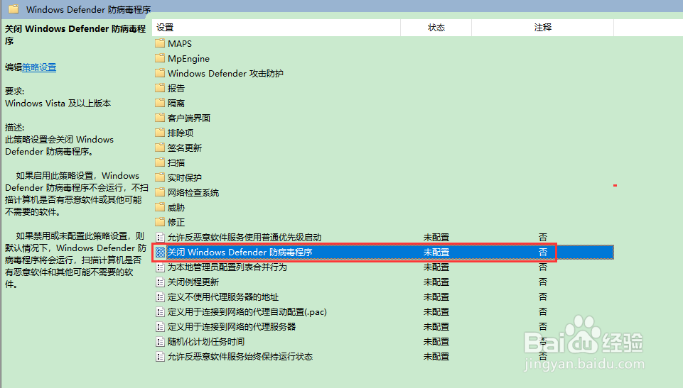Select the 客户端界面 folder name
683x388 pixels.
(x=189, y=118)
